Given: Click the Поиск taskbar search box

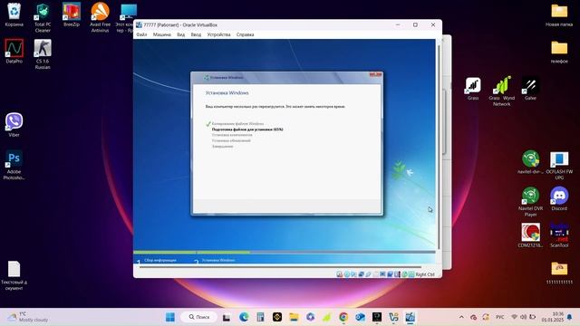Looking at the screenshot, I should [199, 317].
